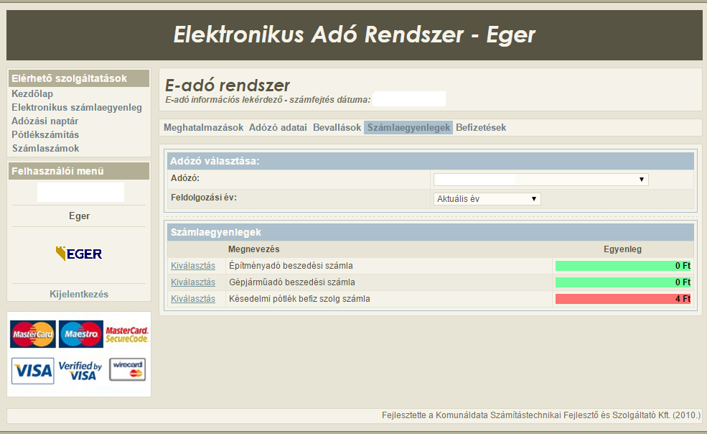Click the Megnevezés column header

click(x=254, y=249)
